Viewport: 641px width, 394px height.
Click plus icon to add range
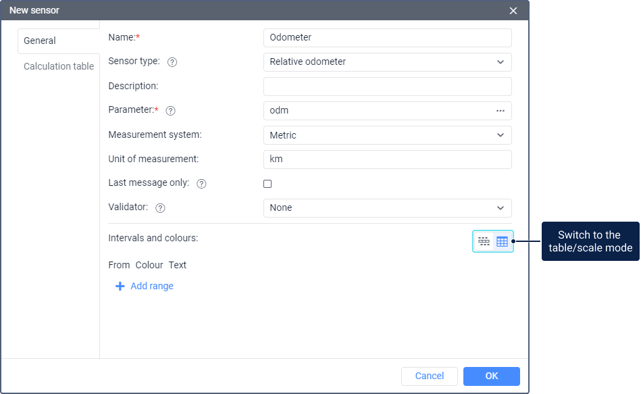coord(120,287)
